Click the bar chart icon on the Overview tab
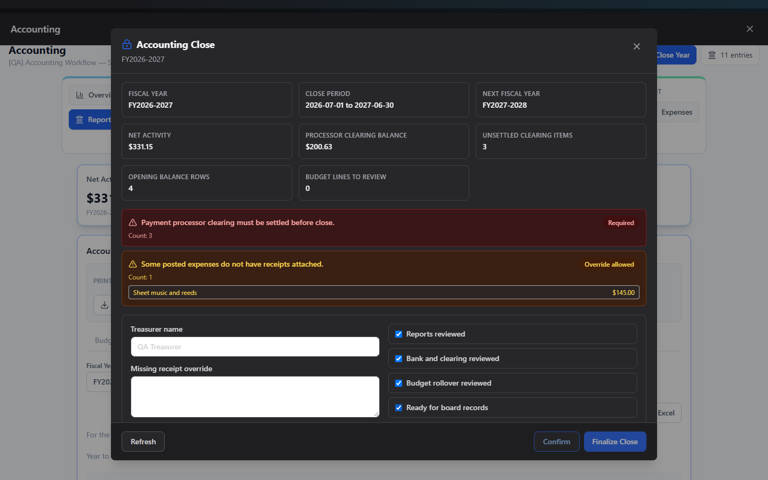Viewport: 768px width, 480px height. point(80,95)
